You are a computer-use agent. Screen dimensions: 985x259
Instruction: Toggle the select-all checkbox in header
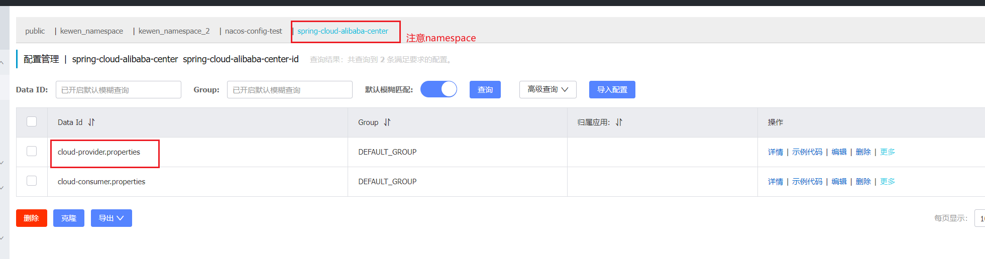(x=32, y=121)
